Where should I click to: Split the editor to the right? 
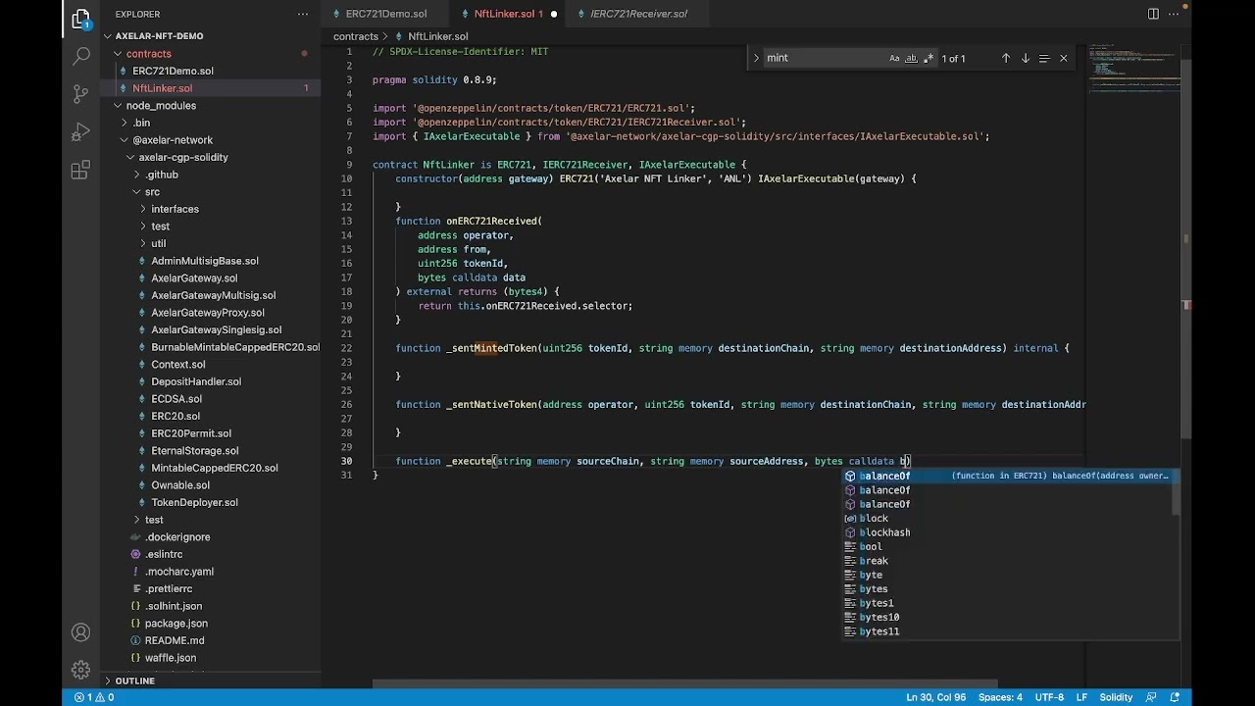coord(1153,14)
